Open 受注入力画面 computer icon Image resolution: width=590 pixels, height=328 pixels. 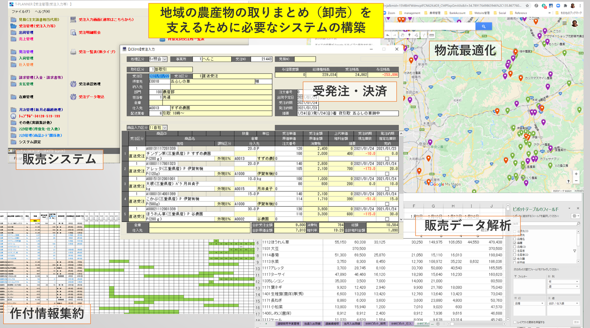[x=73, y=20]
